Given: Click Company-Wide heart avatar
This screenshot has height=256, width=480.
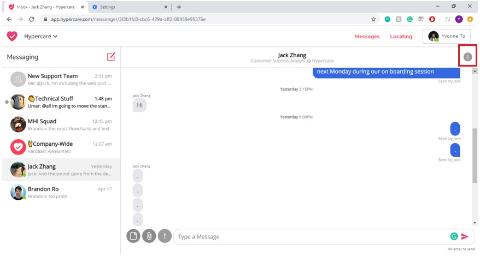Looking at the screenshot, I should (x=17, y=147).
